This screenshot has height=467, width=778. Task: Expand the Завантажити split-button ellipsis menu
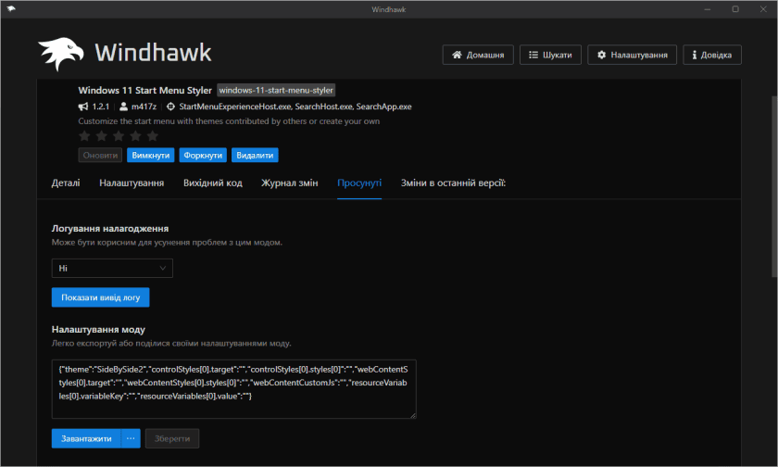click(x=131, y=438)
